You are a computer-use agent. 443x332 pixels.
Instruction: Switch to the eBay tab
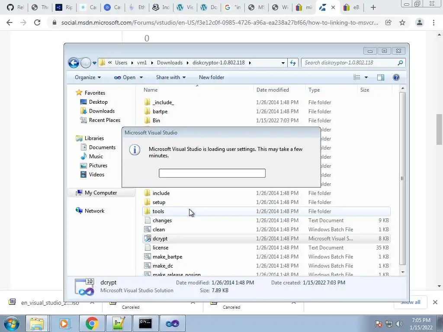[351, 8]
